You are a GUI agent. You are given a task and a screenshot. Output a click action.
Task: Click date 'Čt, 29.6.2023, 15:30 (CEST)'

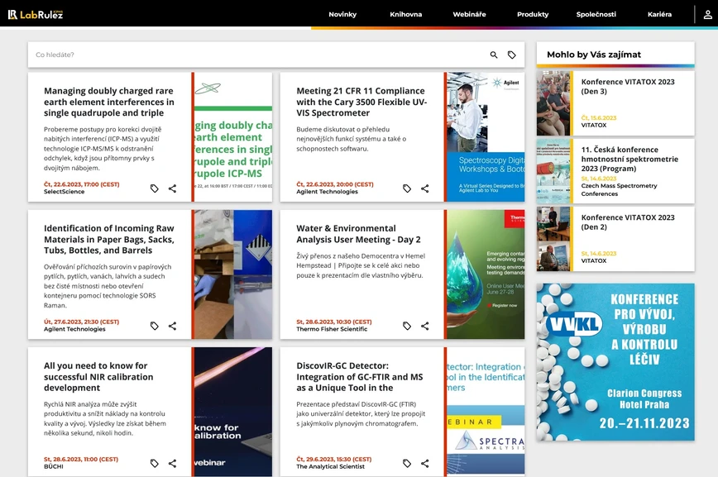tap(334, 459)
